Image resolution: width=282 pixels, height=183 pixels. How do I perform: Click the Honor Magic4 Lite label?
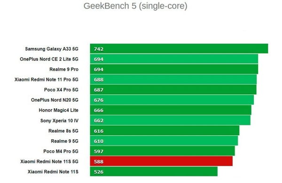point(58,110)
